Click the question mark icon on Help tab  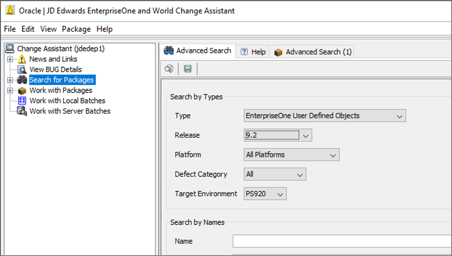pyautogui.click(x=244, y=52)
